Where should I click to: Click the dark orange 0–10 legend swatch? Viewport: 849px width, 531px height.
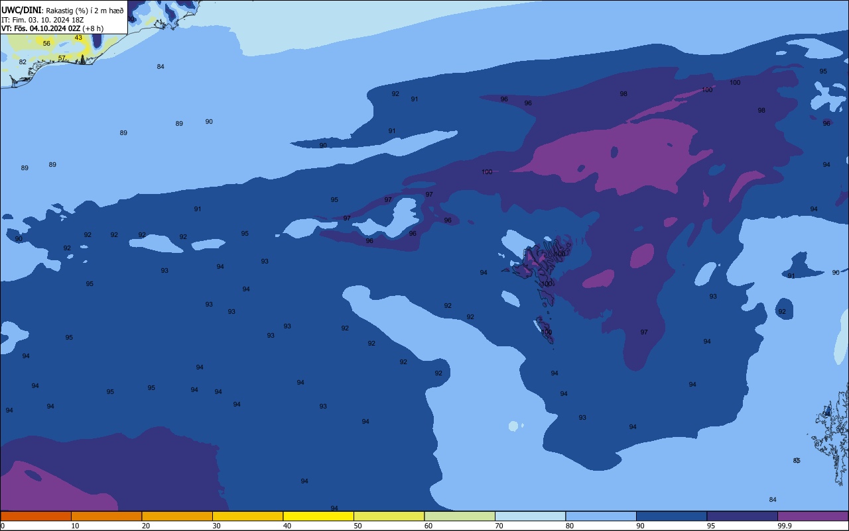click(x=36, y=516)
